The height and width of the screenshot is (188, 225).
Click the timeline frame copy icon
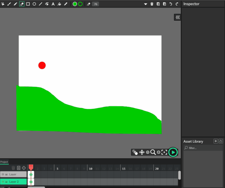[x=18, y=168]
